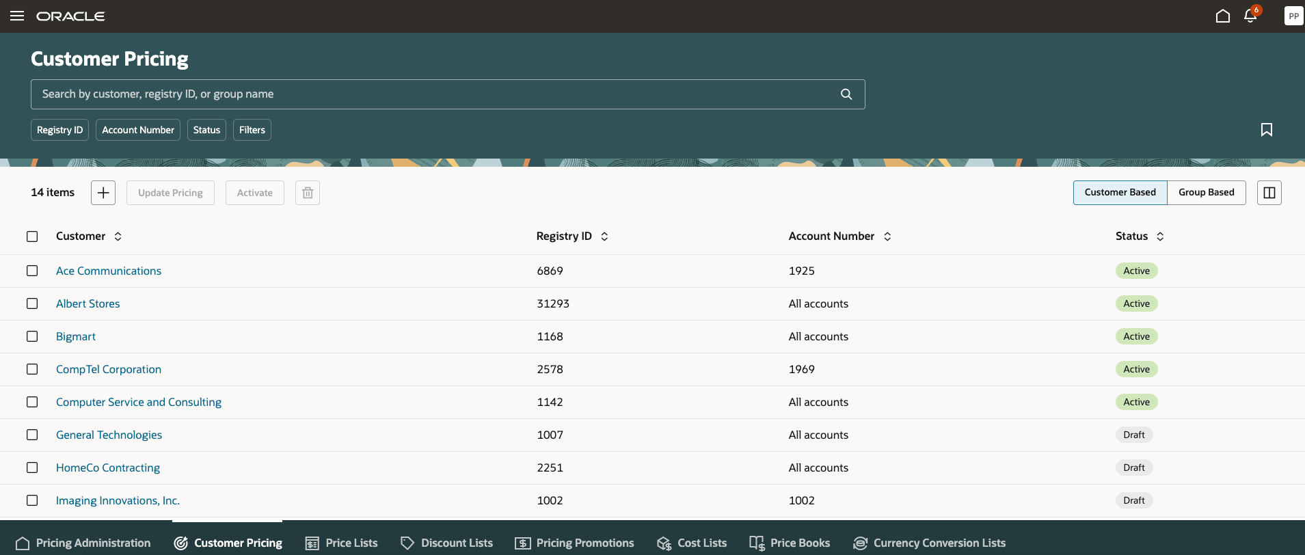Open the notifications bell
Screen dimensions: 1305x555
[x=1251, y=16]
